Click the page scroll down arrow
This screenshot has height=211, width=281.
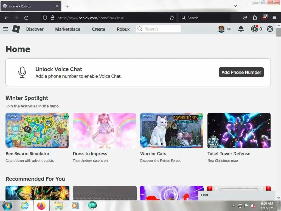[x=279, y=198]
